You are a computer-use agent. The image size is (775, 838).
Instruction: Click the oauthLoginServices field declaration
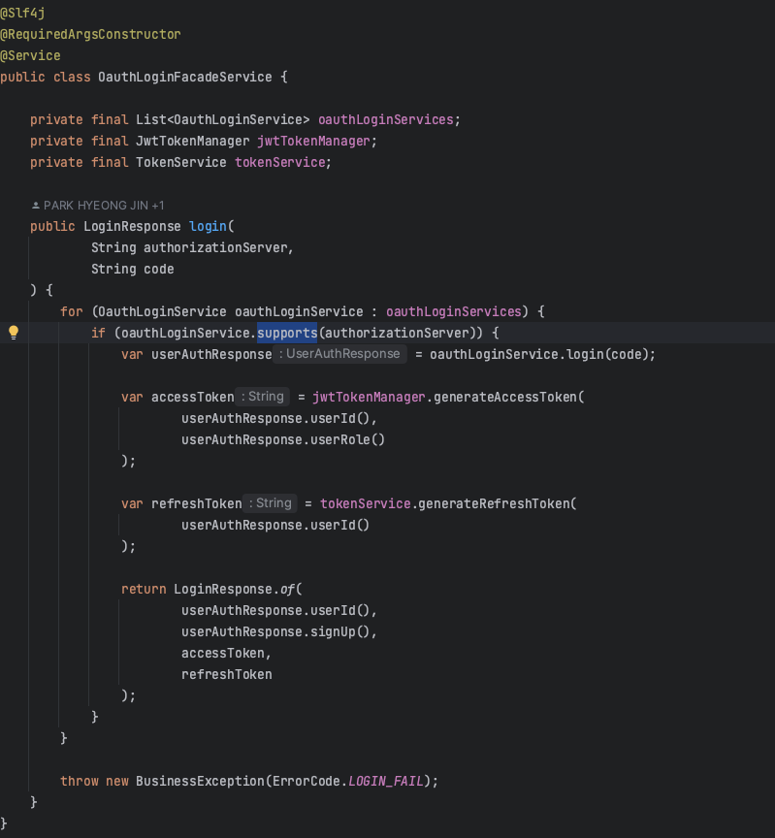[x=385, y=119]
